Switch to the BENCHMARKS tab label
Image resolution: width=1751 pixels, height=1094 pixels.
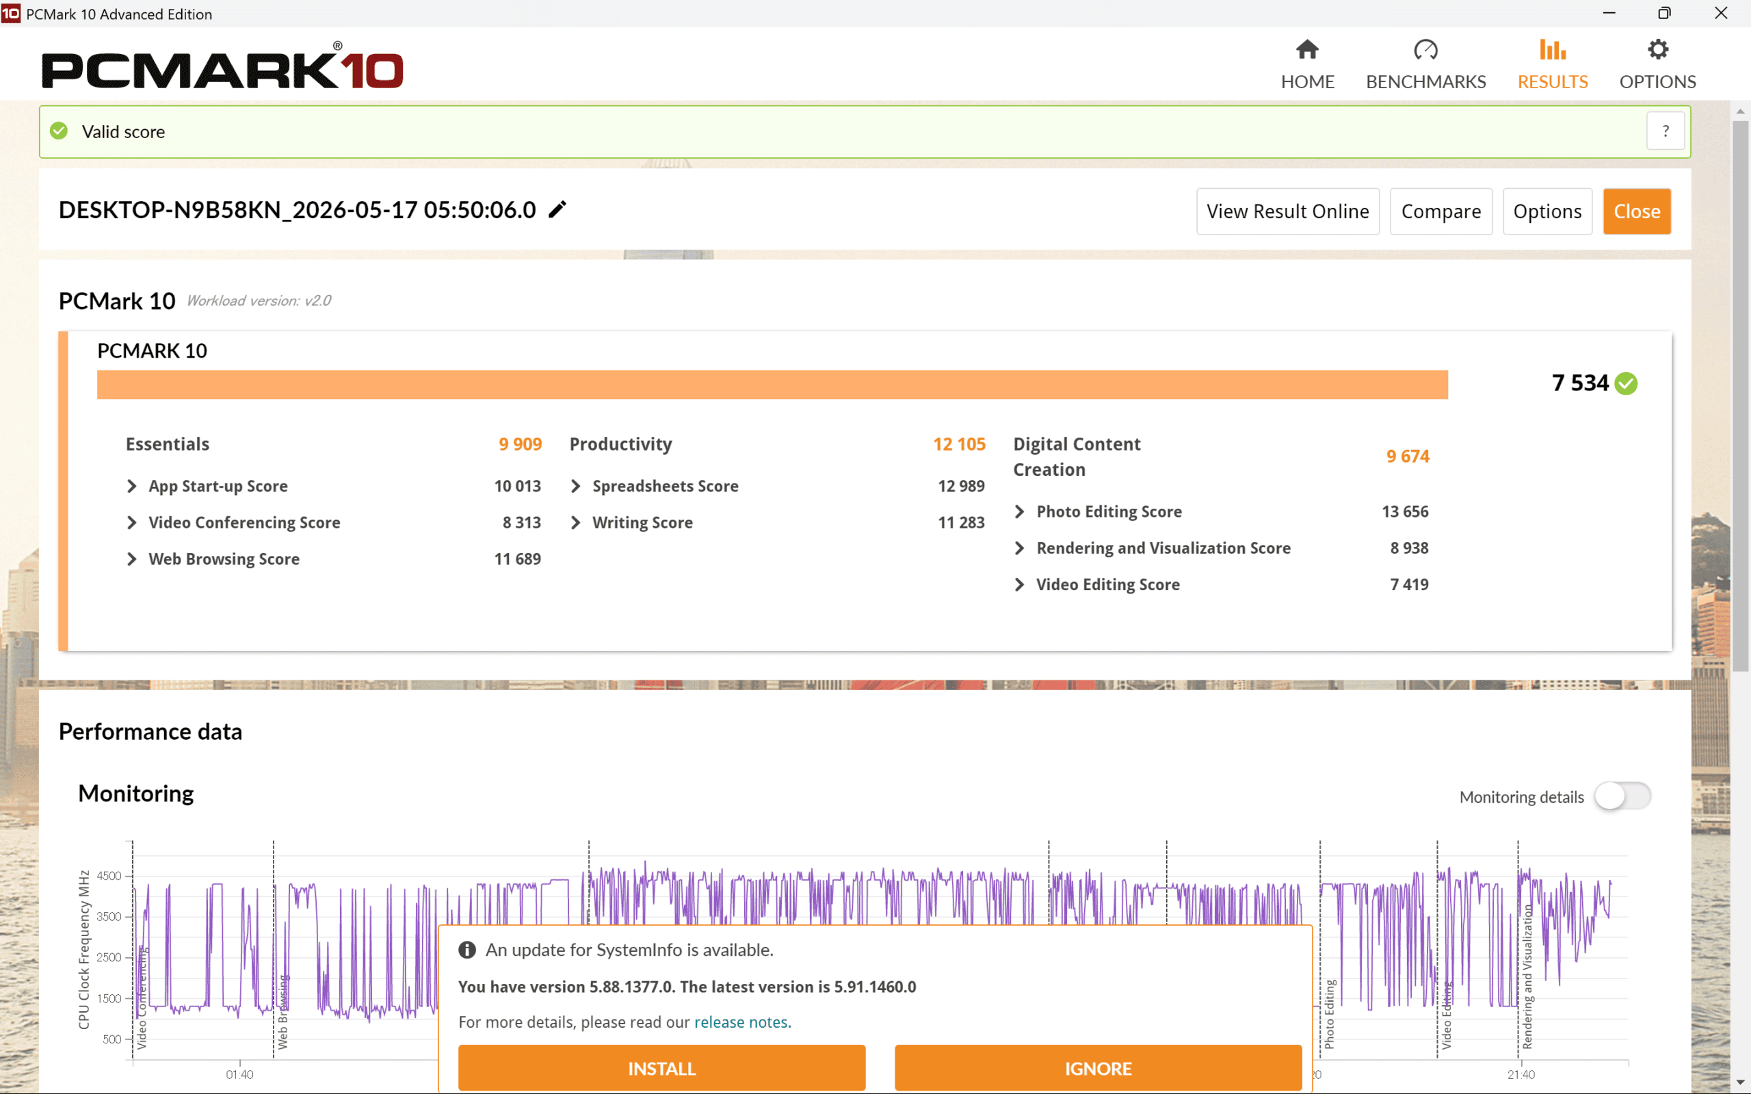pyautogui.click(x=1425, y=82)
